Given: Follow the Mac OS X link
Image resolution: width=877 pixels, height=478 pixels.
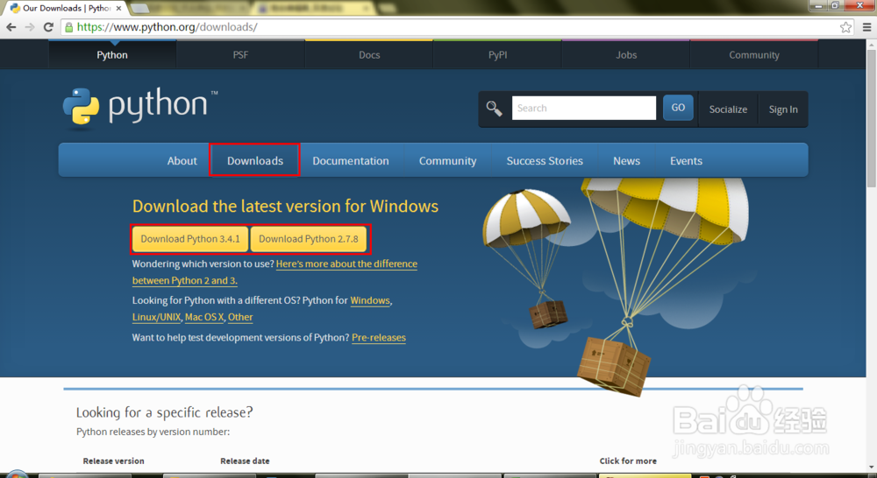Looking at the screenshot, I should pos(204,317).
